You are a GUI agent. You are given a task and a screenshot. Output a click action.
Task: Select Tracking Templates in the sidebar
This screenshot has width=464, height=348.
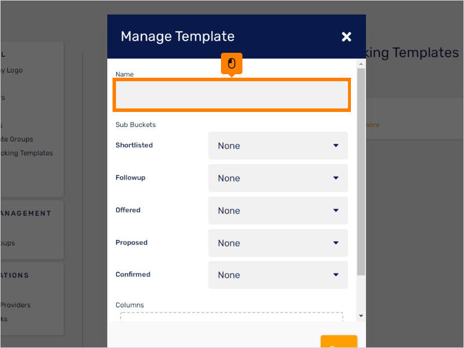(27, 153)
